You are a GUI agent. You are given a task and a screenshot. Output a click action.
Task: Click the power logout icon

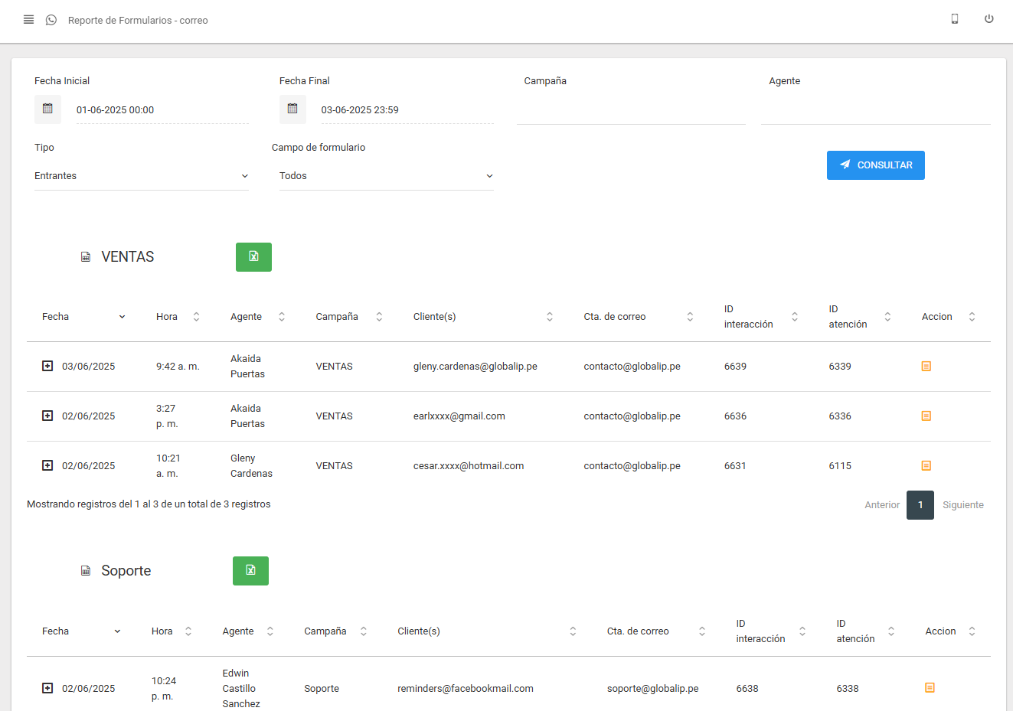coord(989,19)
